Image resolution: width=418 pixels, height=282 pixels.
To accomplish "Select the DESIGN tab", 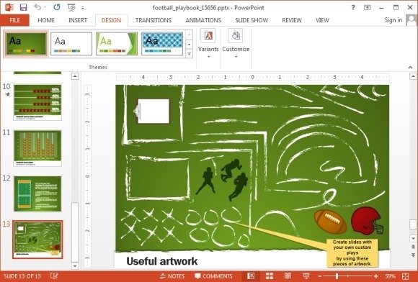I will (x=111, y=20).
